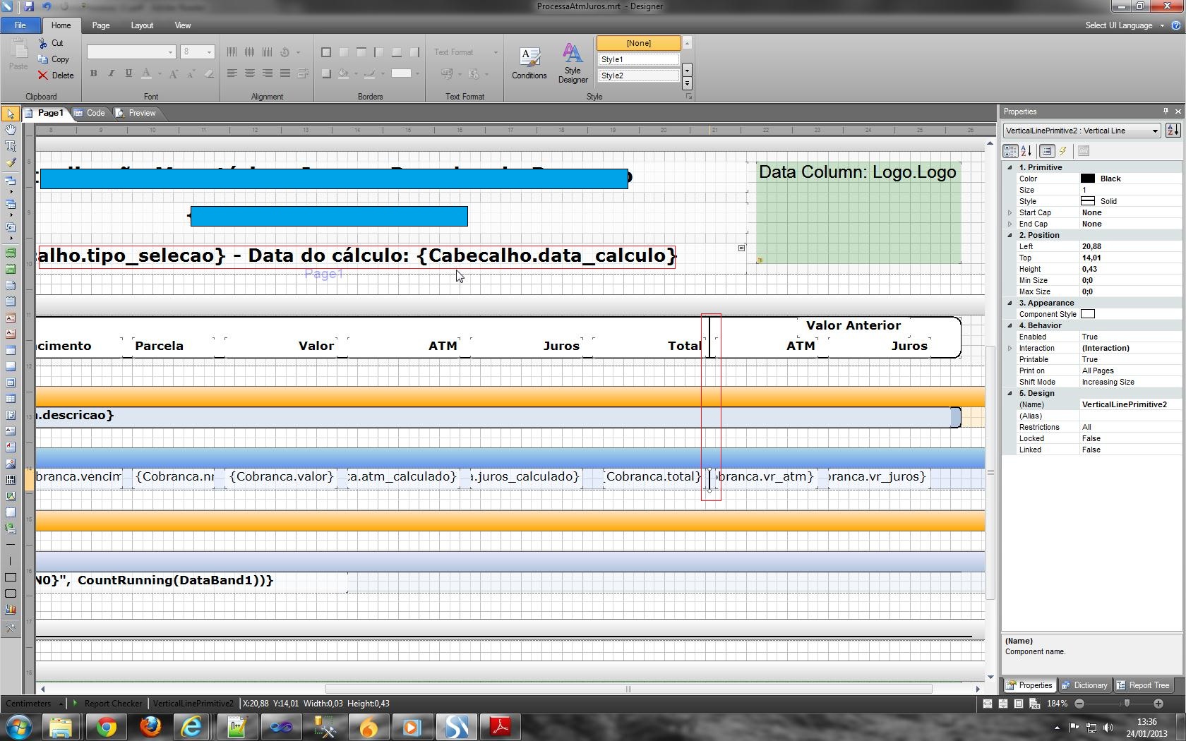Switch to the Page ribbon tab

(x=101, y=25)
